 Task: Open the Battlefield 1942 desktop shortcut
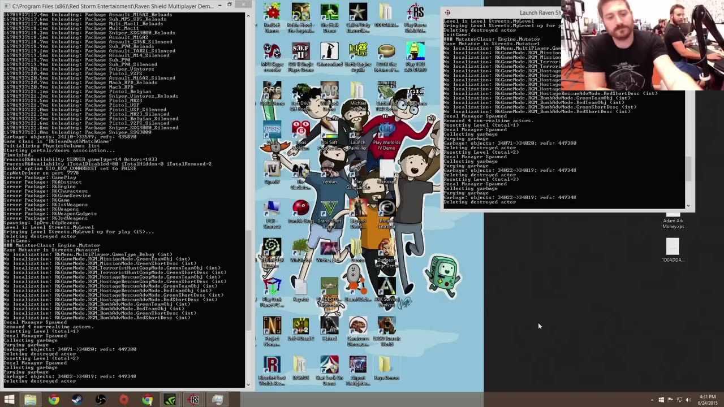(x=386, y=97)
